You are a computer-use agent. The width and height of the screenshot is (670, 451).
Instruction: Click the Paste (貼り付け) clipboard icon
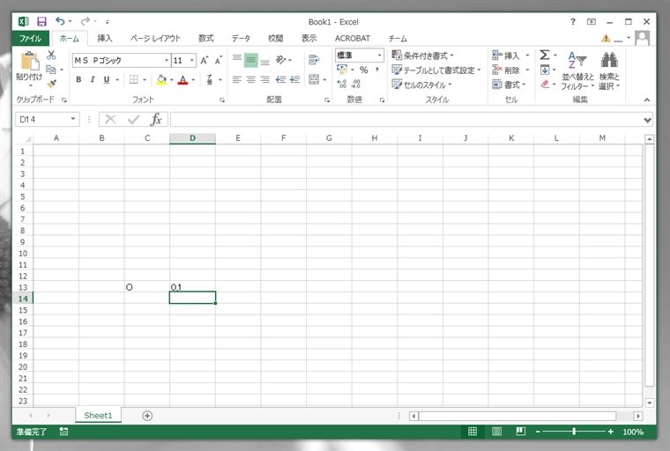coord(29,61)
